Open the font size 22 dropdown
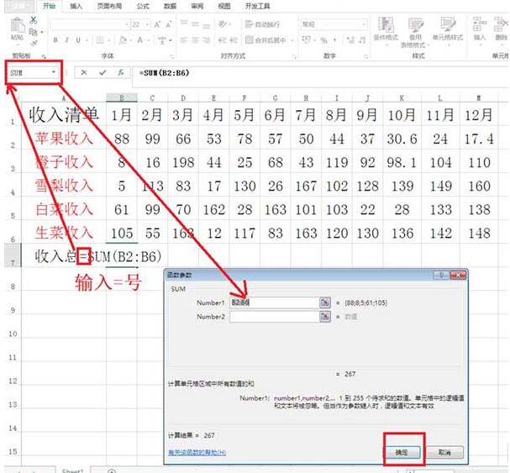 (x=147, y=24)
